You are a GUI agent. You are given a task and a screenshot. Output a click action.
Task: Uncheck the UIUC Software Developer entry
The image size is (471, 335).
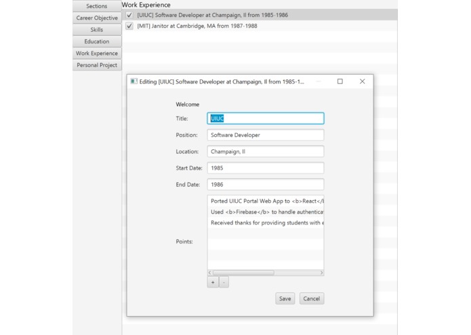129,15
